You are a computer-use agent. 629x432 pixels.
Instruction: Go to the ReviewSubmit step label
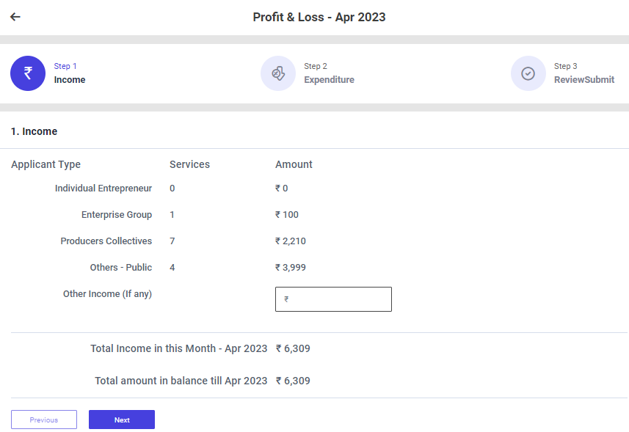pyautogui.click(x=583, y=80)
